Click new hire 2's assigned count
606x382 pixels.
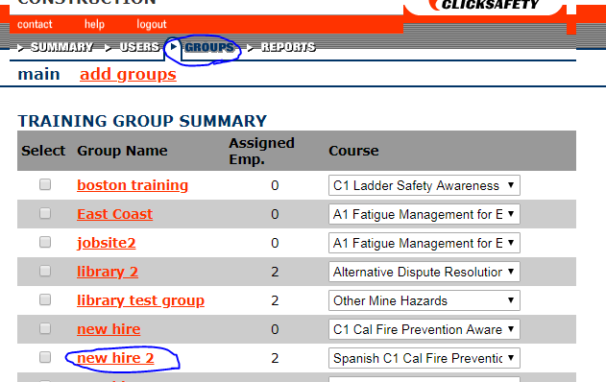(x=275, y=358)
